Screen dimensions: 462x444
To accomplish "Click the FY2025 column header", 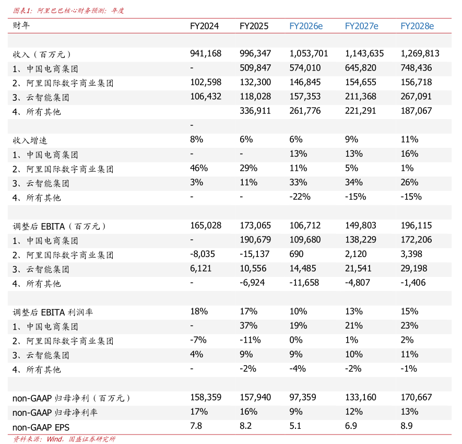I will (x=254, y=26).
